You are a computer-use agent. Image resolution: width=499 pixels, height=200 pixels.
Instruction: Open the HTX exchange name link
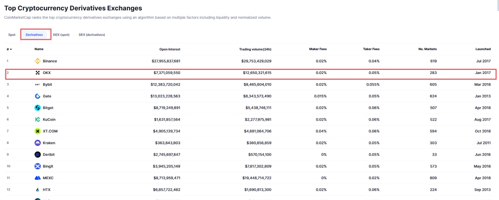click(x=47, y=190)
